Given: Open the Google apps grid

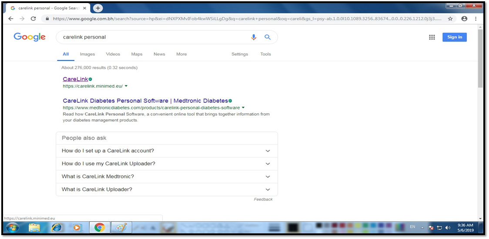Looking at the screenshot, I should (432, 37).
